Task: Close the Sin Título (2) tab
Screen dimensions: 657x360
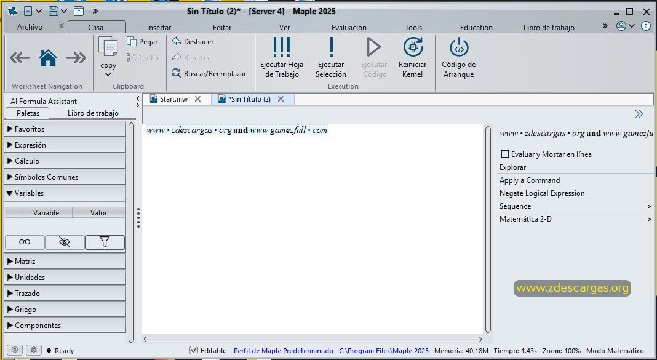Action: [x=281, y=99]
